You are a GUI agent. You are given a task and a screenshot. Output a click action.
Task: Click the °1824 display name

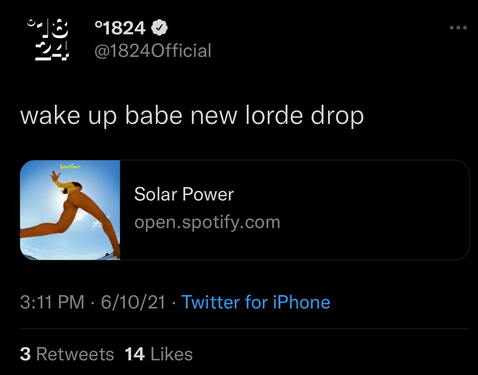point(120,28)
